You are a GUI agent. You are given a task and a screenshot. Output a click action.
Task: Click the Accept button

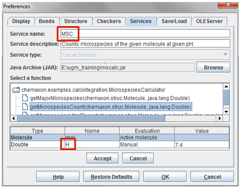tap(102, 158)
